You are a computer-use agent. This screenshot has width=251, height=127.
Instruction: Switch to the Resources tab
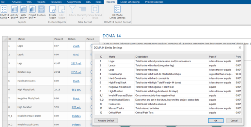click(x=56, y=2)
